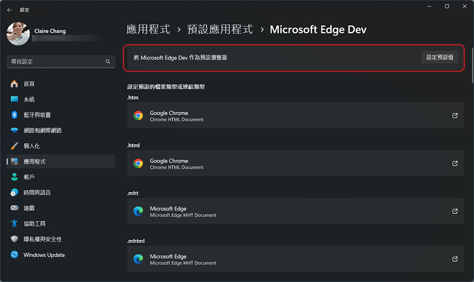Open 遊戲 settings
Screen dimensions: 474x282
click(61, 208)
